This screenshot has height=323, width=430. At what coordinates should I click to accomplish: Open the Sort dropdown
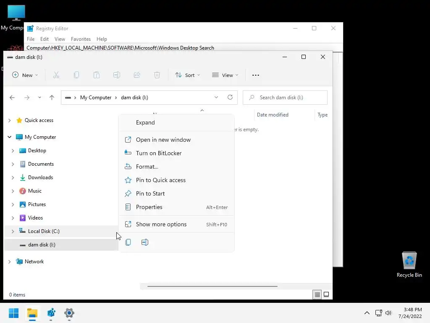[x=188, y=75]
